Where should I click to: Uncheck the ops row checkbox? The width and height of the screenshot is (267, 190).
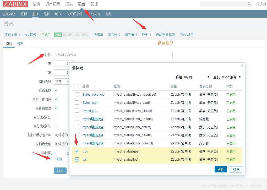(77, 151)
